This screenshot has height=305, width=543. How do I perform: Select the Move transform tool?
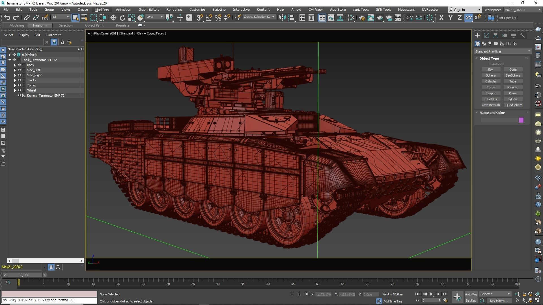coord(113,18)
